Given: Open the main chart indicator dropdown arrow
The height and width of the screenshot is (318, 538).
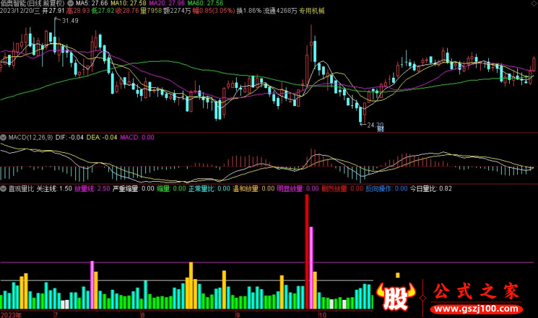Looking at the screenshot, I should [x=71, y=3].
